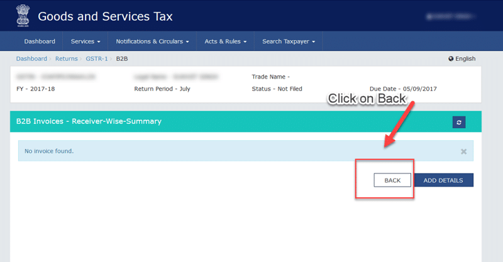Click the ADD DETAILS button
Screen dimensions: 503x262
click(443, 180)
